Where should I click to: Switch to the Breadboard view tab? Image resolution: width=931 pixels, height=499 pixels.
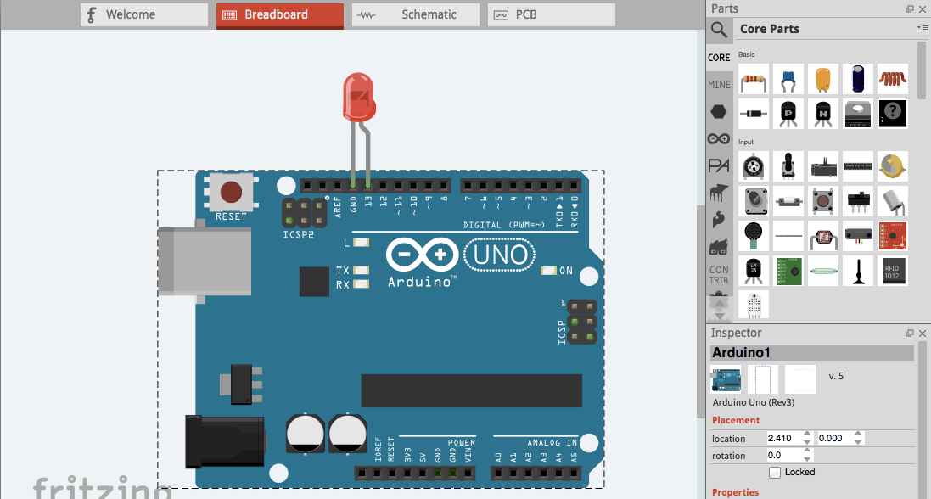point(280,15)
